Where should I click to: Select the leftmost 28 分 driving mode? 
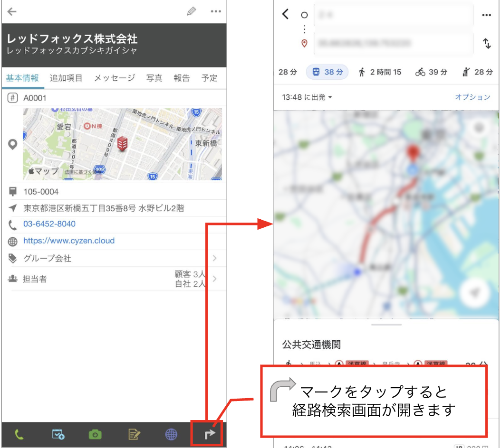pos(288,72)
